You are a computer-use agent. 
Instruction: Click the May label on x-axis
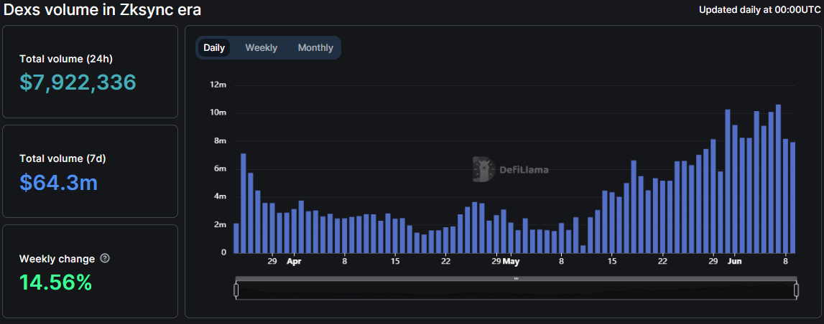511,261
